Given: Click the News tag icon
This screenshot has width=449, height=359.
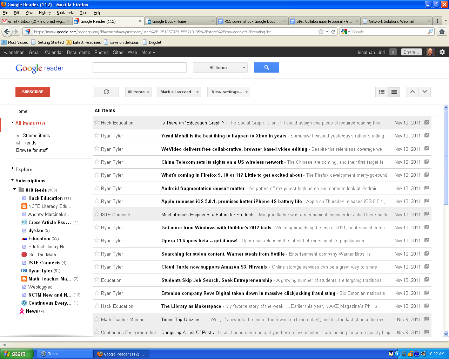Looking at the screenshot, I should tap(22, 311).
